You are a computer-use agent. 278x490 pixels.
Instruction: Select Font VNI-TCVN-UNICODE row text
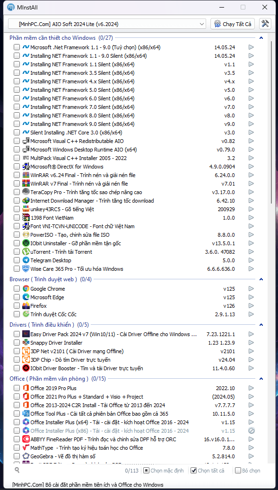pyautogui.click(x=82, y=226)
